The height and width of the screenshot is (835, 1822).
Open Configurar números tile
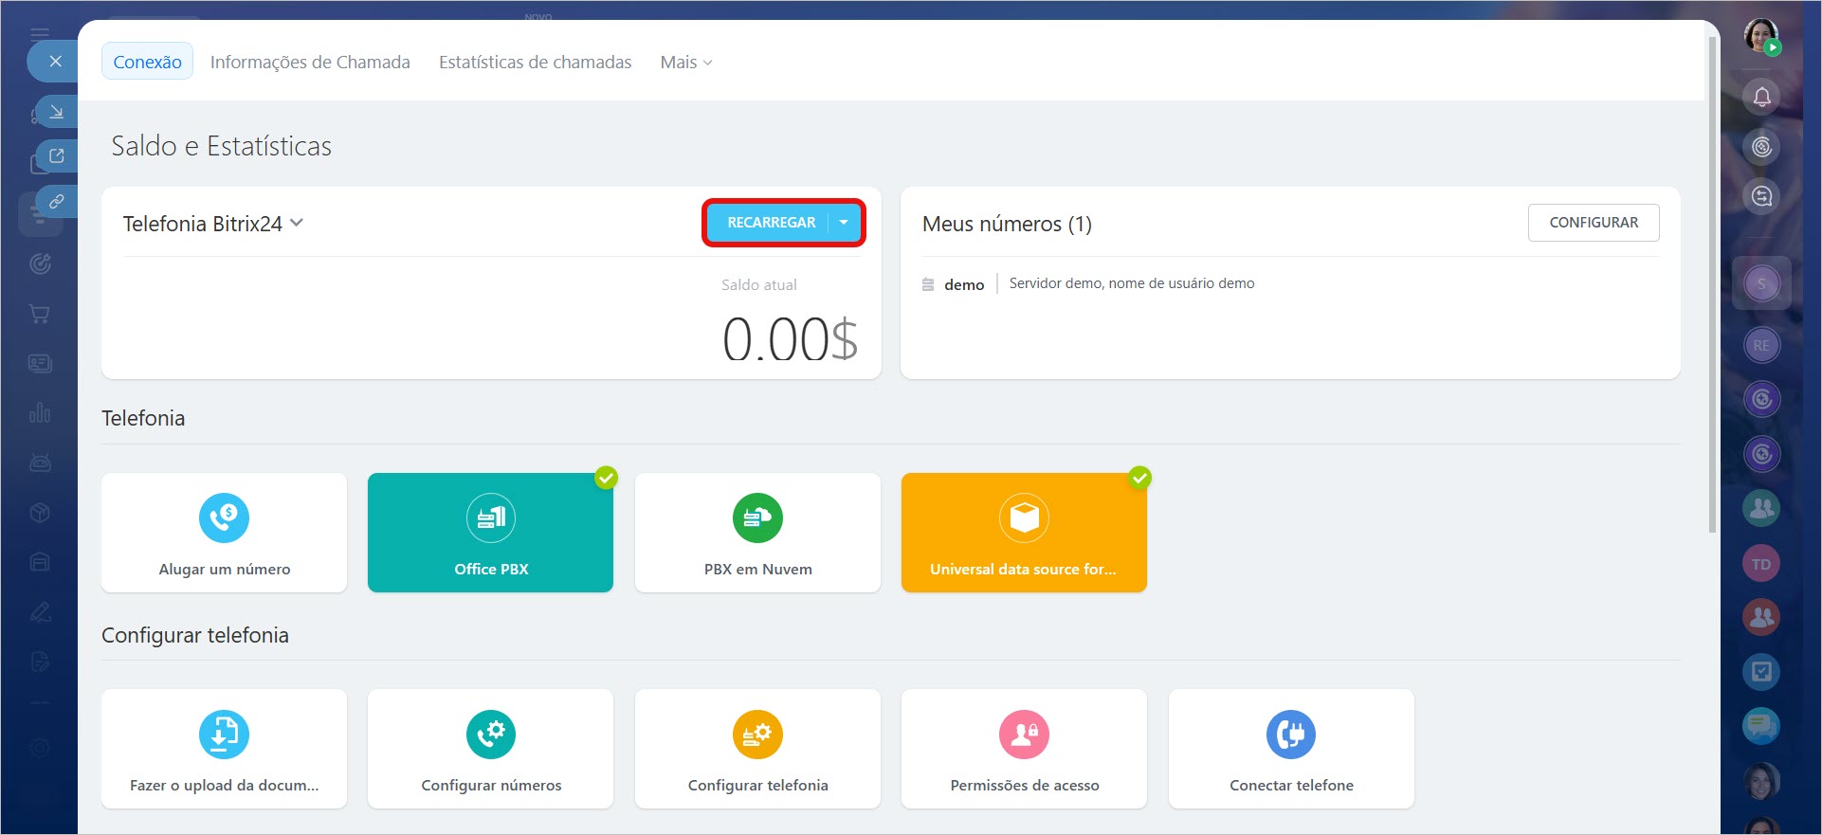click(490, 749)
